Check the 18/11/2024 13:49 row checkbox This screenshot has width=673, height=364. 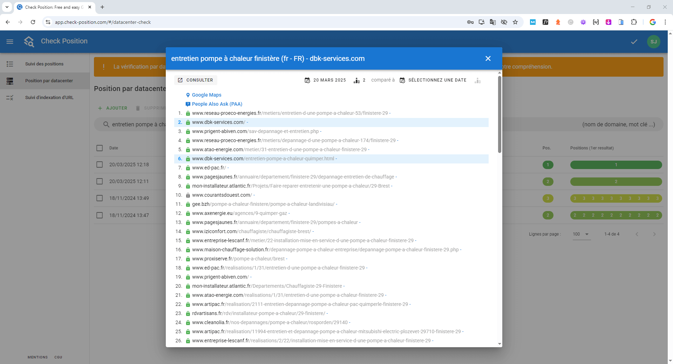point(100,198)
